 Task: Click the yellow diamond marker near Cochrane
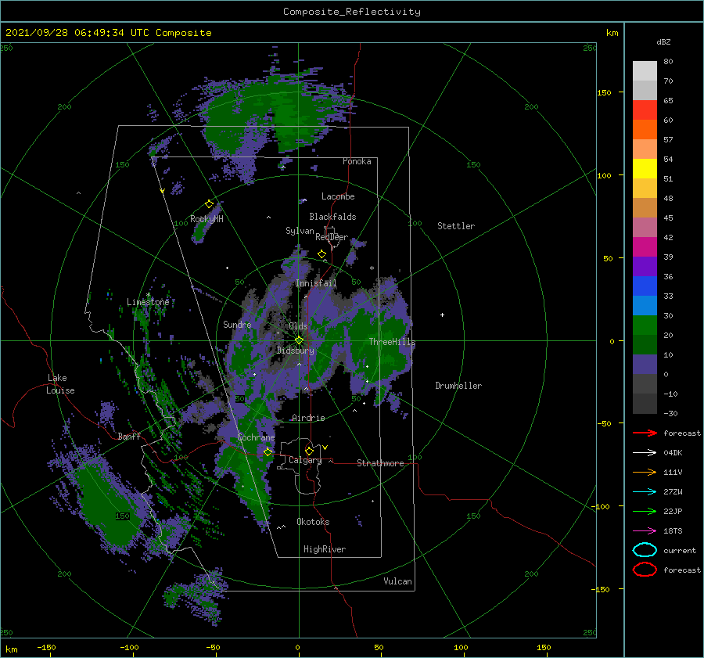268,452
